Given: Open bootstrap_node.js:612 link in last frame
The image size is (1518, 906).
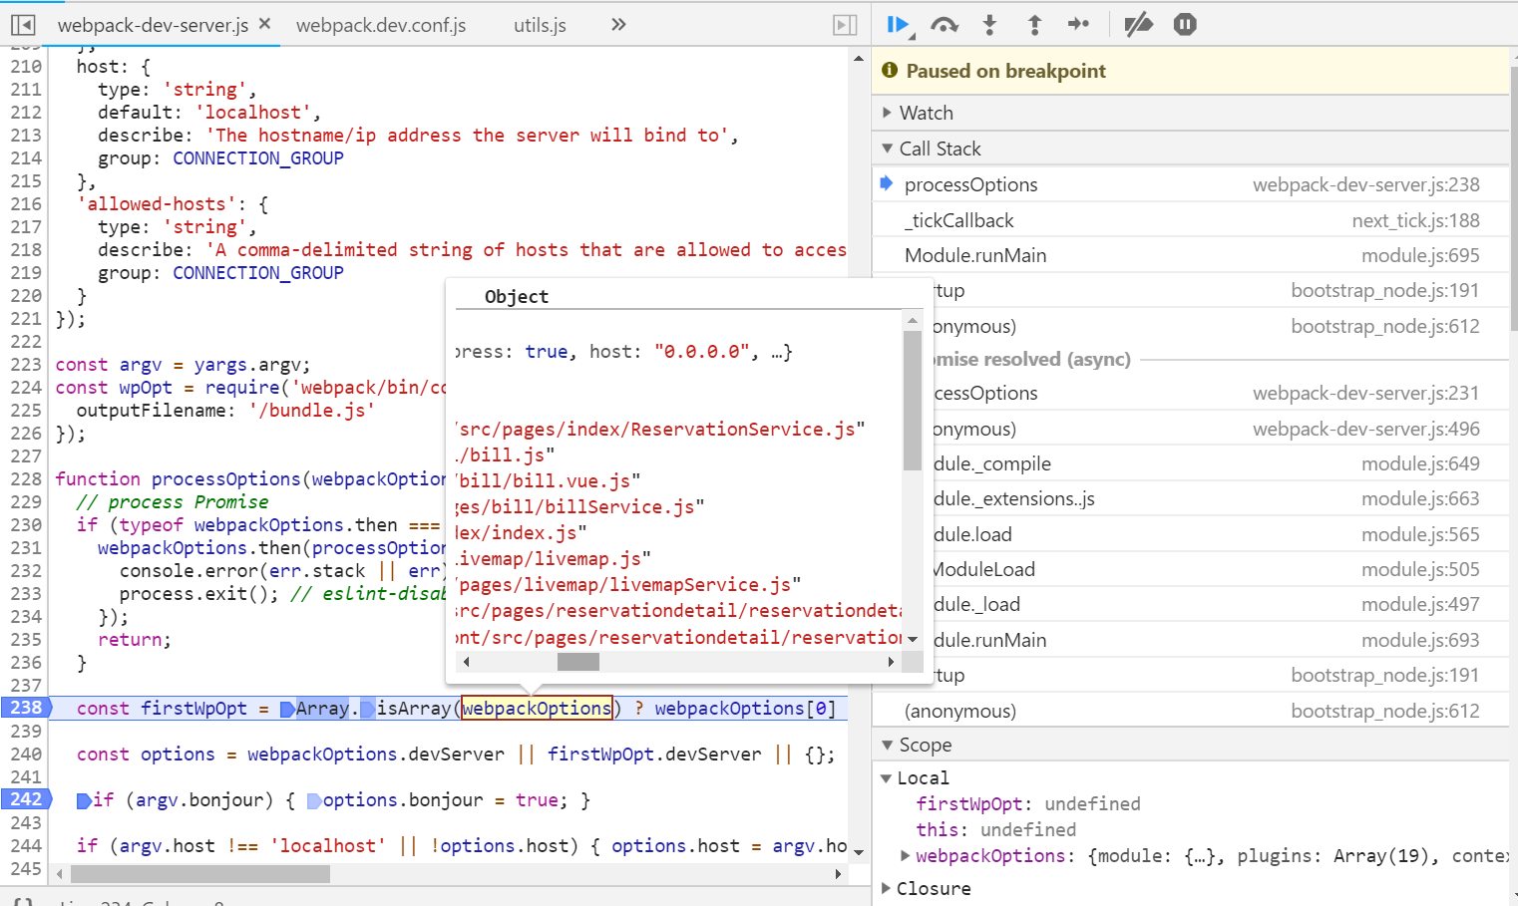Looking at the screenshot, I should click(1385, 711).
